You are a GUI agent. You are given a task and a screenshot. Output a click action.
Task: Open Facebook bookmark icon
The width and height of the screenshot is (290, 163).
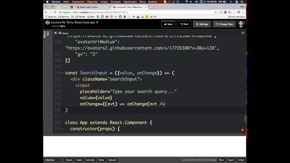pyautogui.click(x=98, y=17)
